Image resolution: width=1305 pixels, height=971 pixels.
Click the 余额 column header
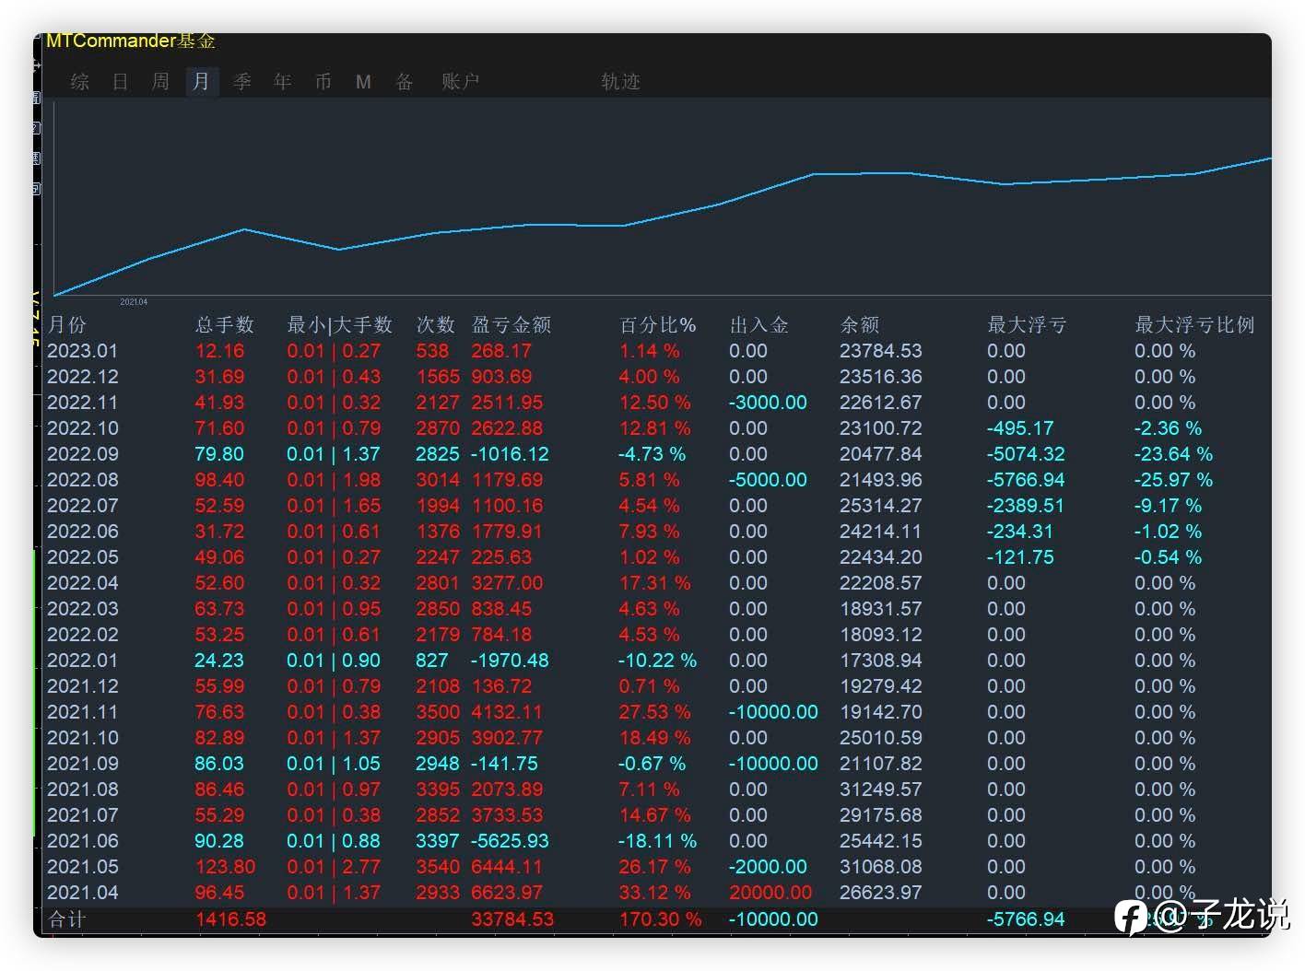click(859, 325)
